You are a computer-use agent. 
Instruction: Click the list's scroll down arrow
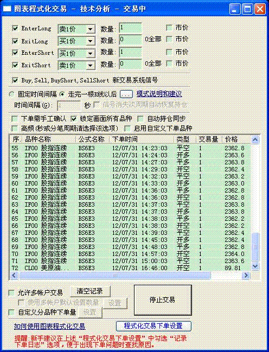tap(255, 266)
